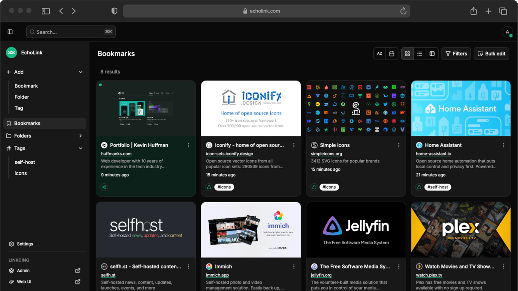Screen dimensions: 518x291
Task: Open Jellyfin preview thumbnail
Action: (356, 230)
